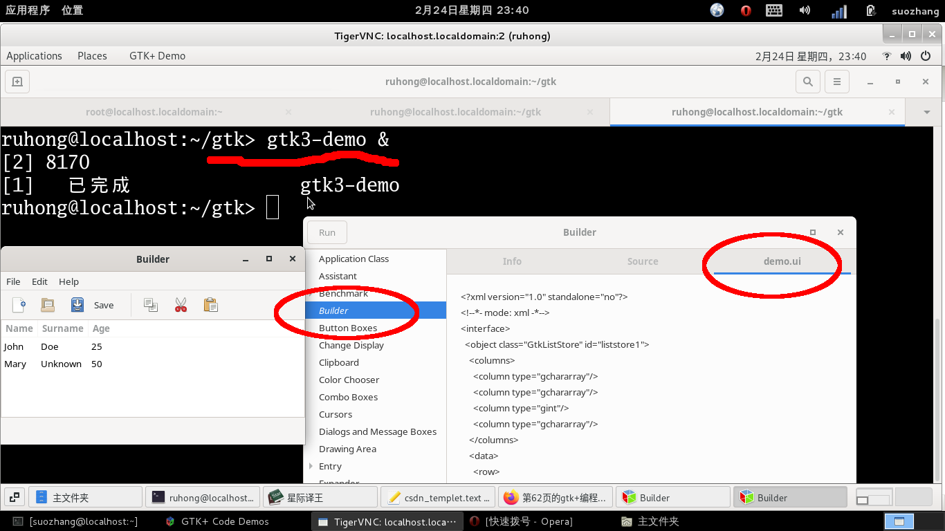The image size is (945, 531).
Task: Open the Applications menu in the VNC session
Action: point(34,56)
